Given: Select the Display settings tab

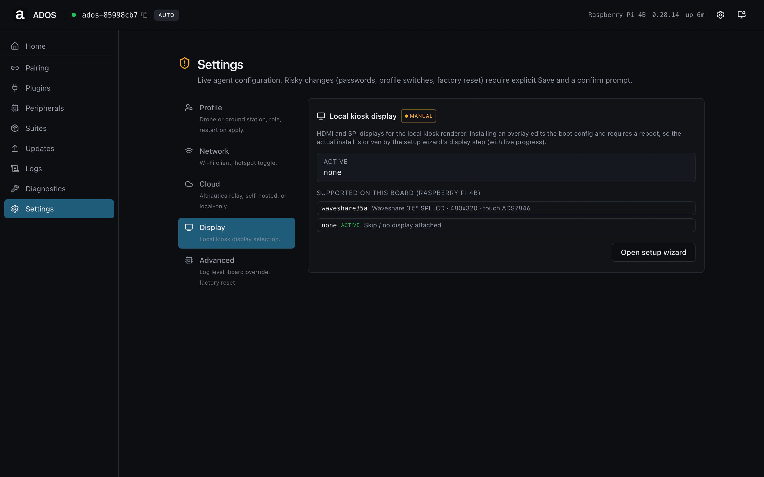Looking at the screenshot, I should [x=236, y=233].
